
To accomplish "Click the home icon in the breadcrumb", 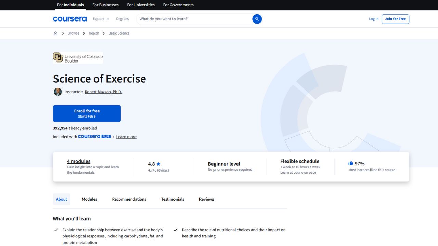I will pos(55,33).
